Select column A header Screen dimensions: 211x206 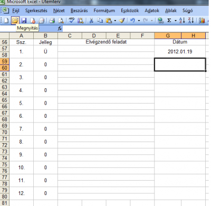pyautogui.click(x=21, y=36)
